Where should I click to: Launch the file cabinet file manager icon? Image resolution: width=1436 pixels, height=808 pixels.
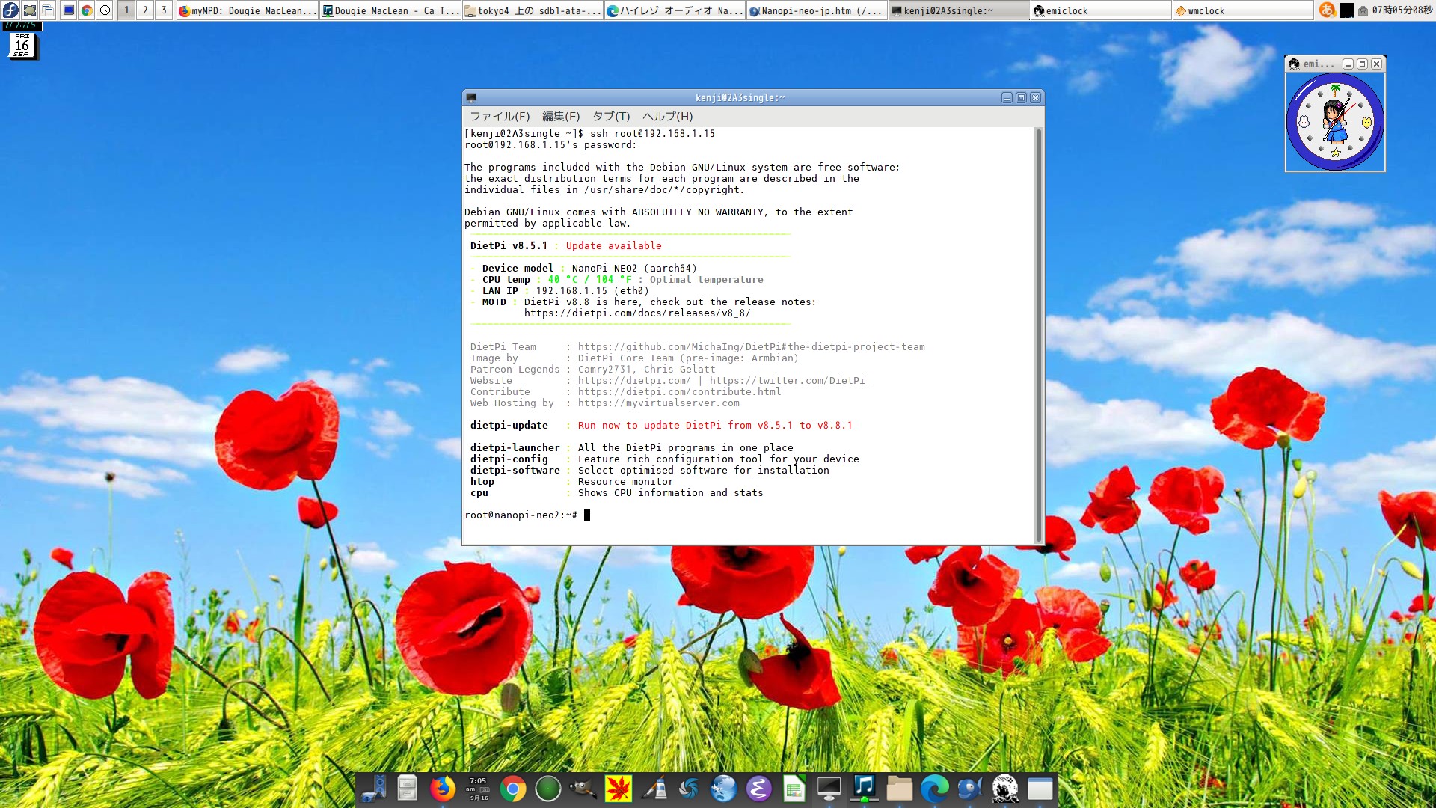(x=408, y=789)
